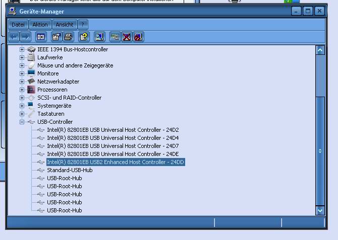Select Intel 82801EB Universal Host Controller 24DE
Viewport: 338px width, 240px height.
pos(113,154)
